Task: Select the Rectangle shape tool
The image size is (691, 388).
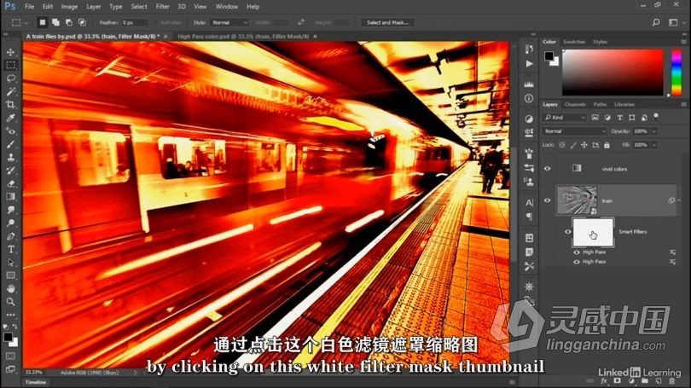Action: point(10,275)
